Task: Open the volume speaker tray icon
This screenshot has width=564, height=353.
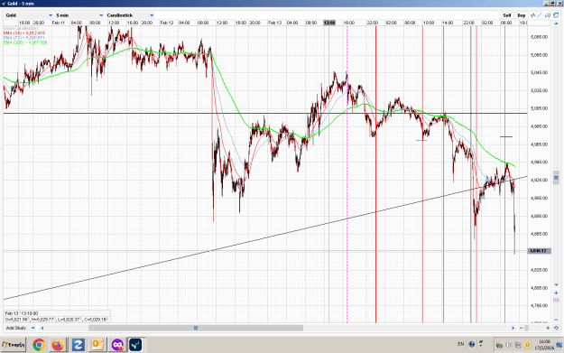Action: pos(509,345)
